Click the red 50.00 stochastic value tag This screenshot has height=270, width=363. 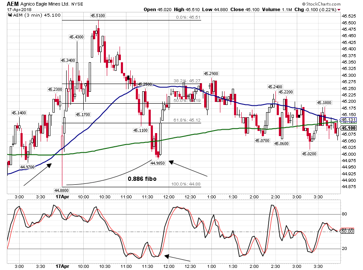347,231
